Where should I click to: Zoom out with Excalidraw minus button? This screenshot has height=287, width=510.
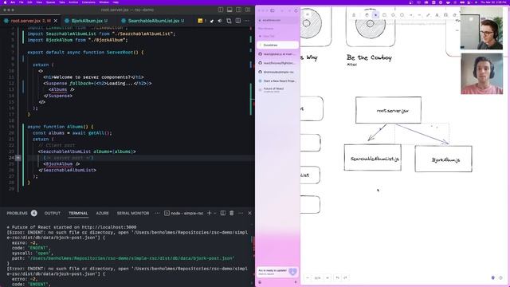[x=308, y=278]
